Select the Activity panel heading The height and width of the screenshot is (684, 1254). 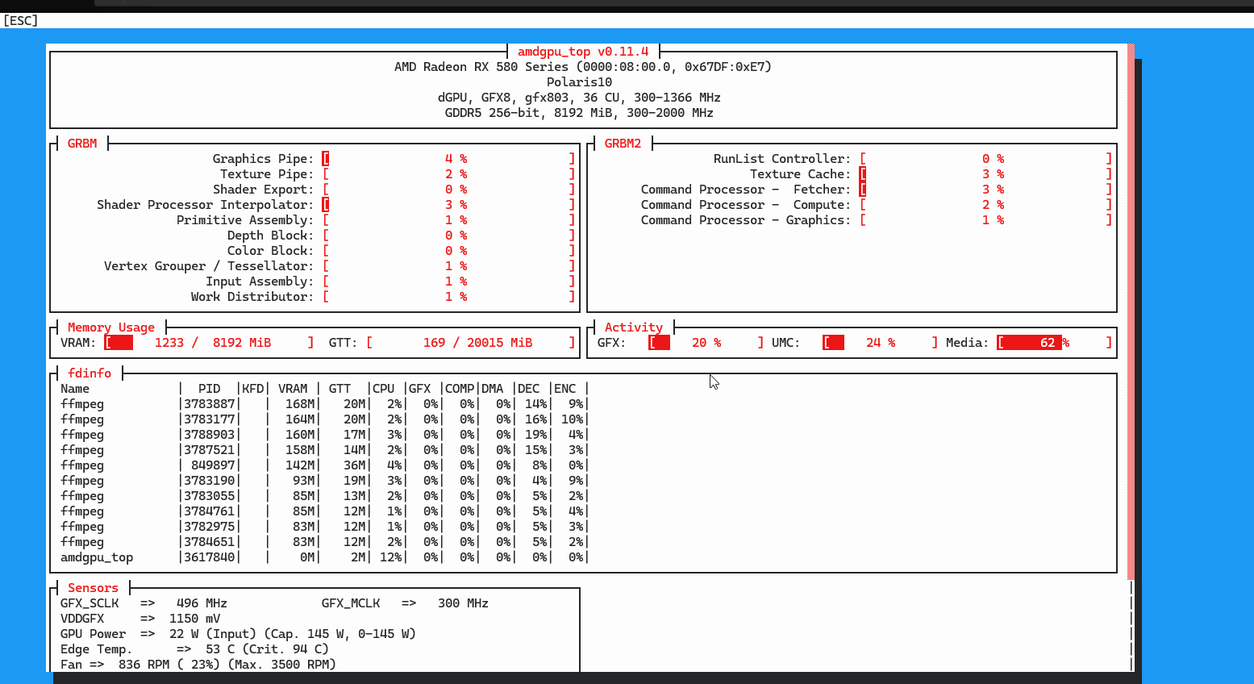(x=634, y=327)
